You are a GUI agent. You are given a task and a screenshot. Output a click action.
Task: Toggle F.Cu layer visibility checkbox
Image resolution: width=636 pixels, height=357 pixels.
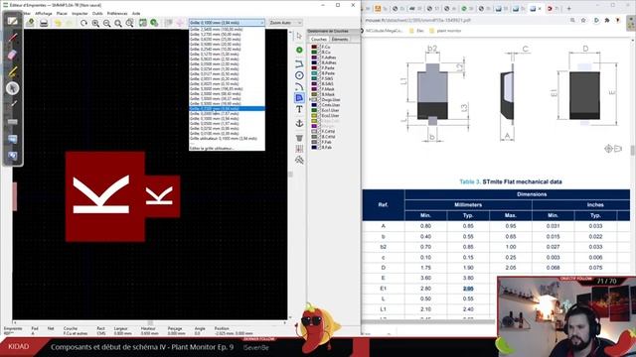pos(319,47)
